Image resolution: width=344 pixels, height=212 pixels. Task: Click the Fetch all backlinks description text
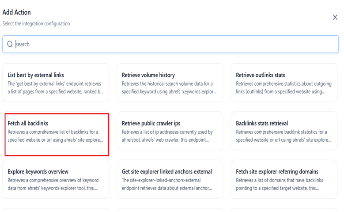click(55, 136)
